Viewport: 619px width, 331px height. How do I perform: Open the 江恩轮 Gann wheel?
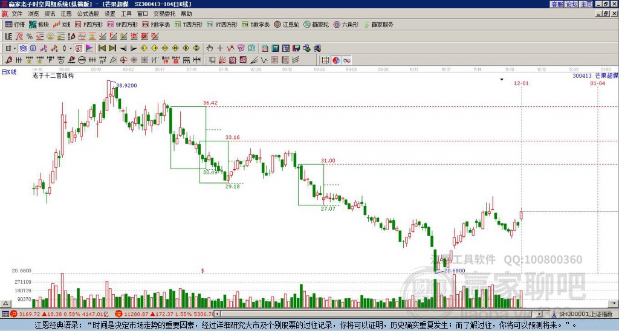(287, 24)
